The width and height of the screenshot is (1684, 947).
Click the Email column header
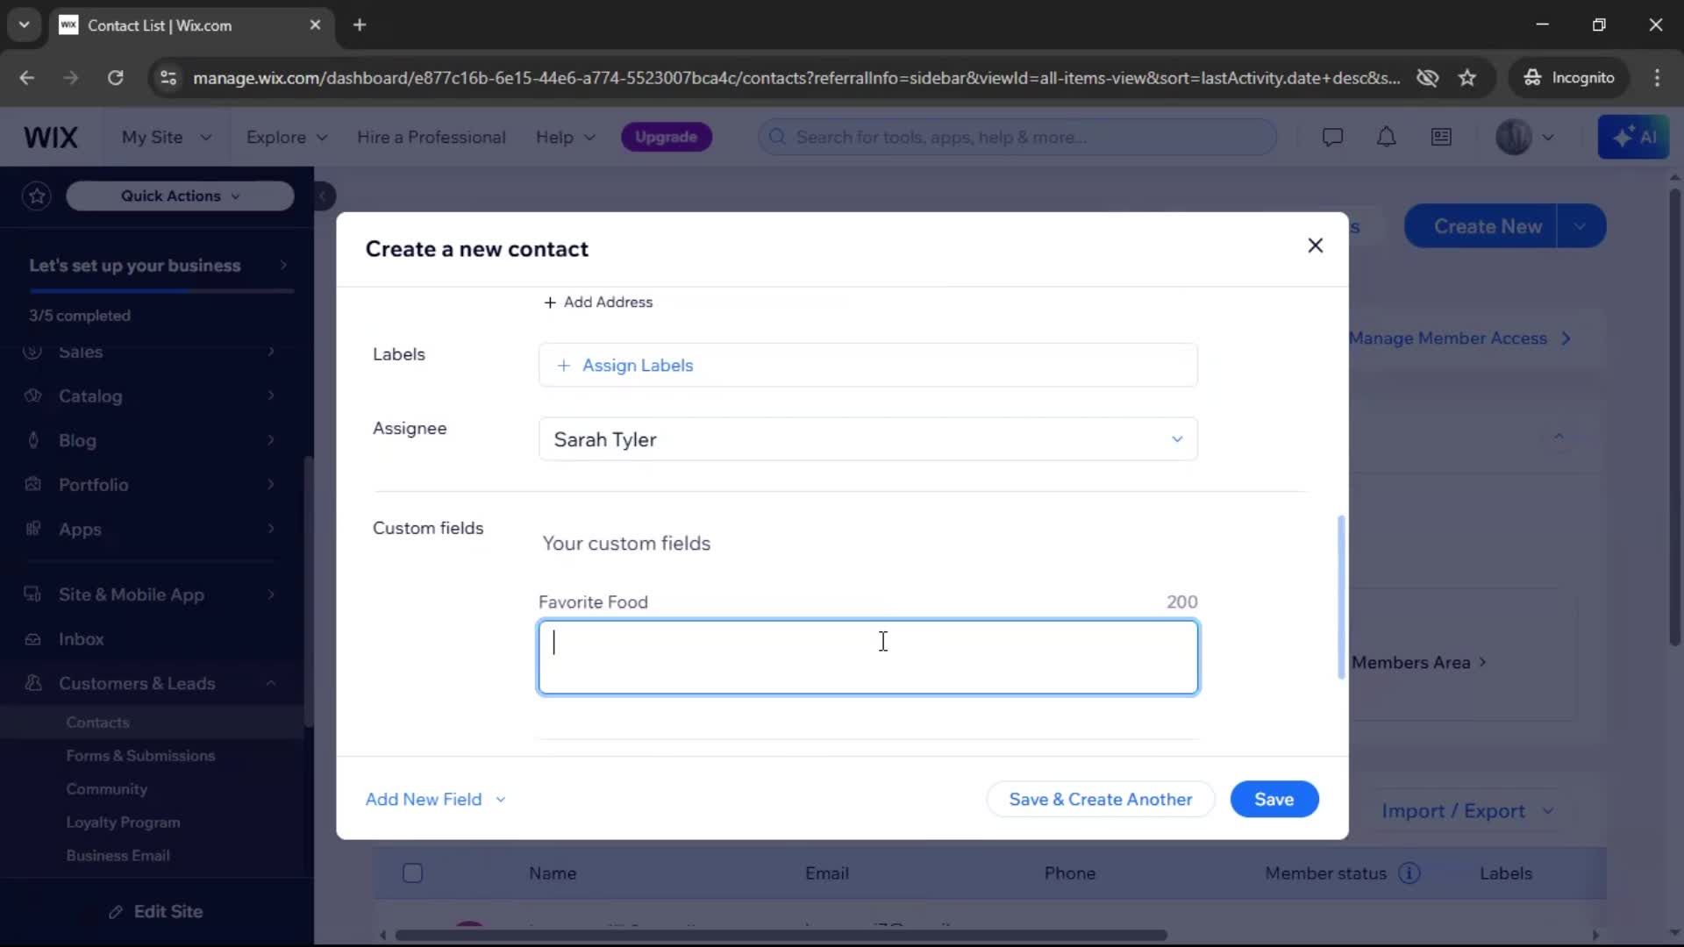[826, 873]
